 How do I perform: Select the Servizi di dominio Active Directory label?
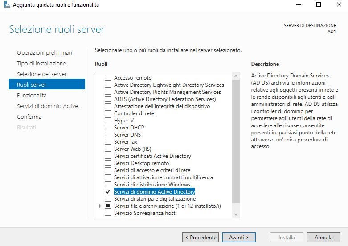(x=155, y=191)
